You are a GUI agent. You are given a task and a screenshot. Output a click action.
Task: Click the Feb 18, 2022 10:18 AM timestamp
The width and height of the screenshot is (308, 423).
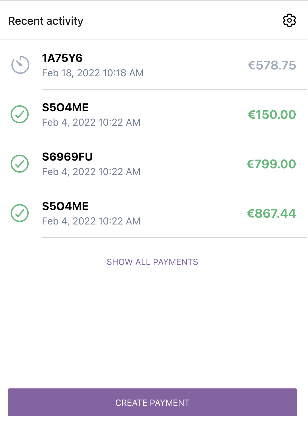93,73
